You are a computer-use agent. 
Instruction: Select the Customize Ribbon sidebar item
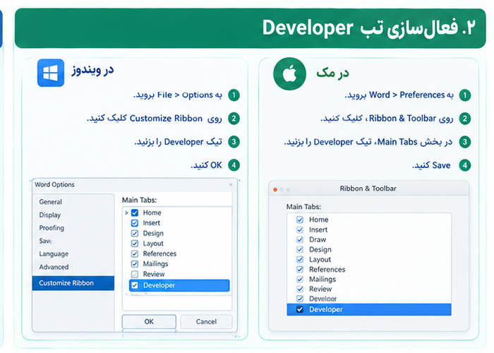click(73, 283)
